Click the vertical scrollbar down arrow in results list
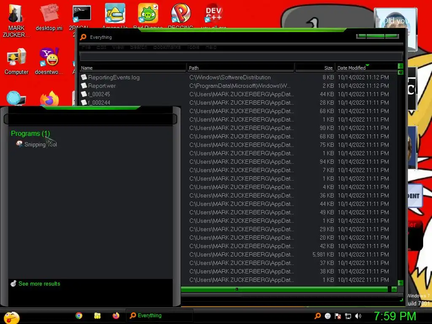This screenshot has height=324, width=432. pyautogui.click(x=401, y=283)
